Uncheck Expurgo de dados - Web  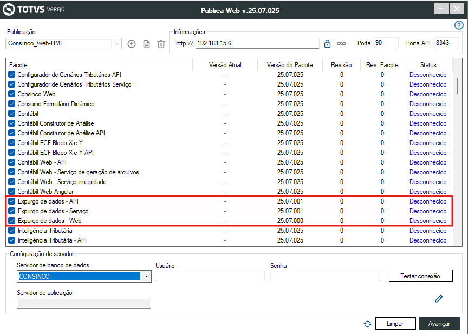11,221
